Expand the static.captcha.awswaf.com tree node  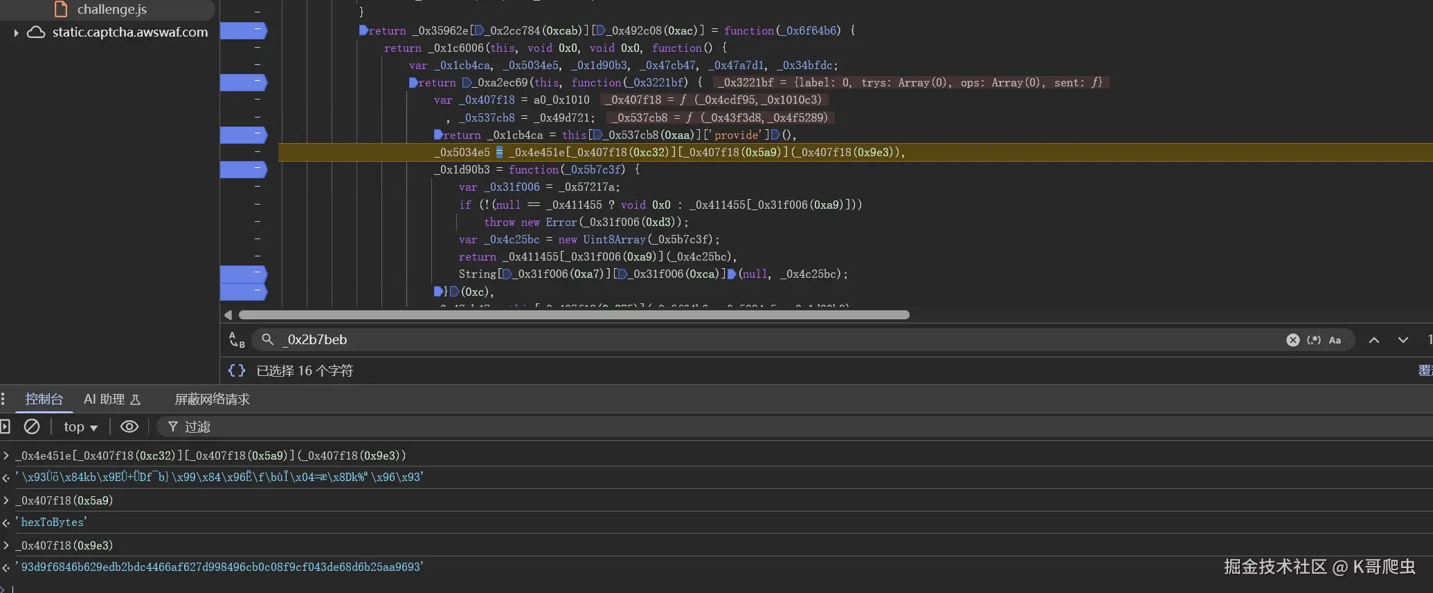click(x=16, y=32)
